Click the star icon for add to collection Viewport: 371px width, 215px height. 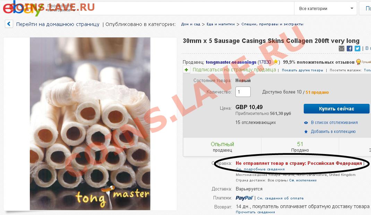point(306,132)
